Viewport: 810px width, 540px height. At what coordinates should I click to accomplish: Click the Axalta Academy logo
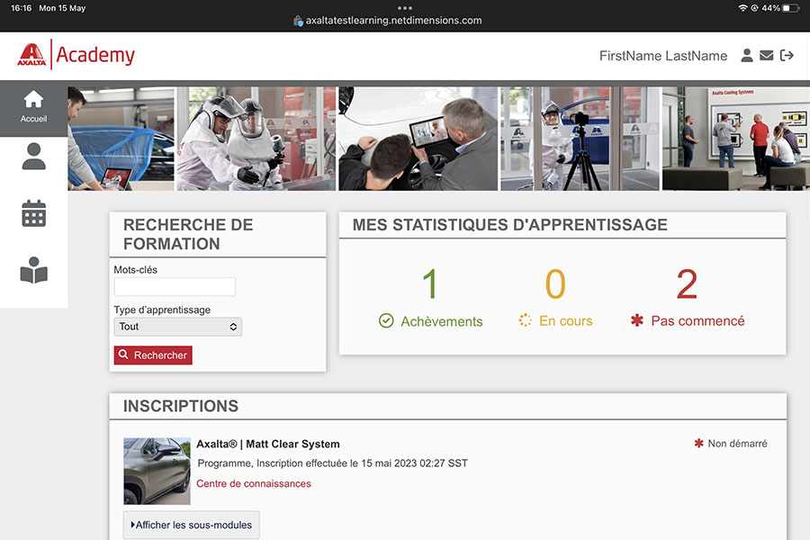(x=76, y=54)
